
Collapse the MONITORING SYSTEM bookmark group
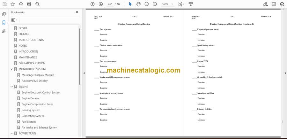coord(12,69)
